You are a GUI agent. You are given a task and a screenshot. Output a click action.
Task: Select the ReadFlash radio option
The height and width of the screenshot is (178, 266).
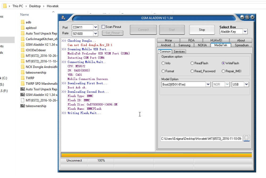coord(192,63)
